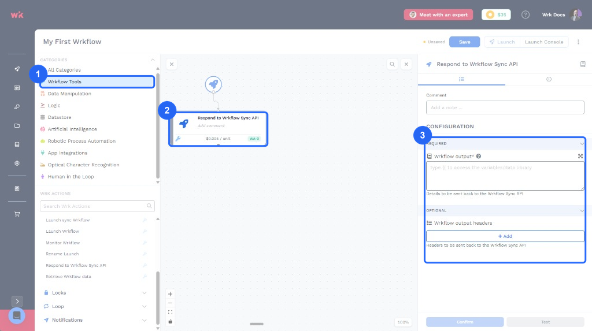Viewport: 592px width, 331px height.
Task: Save the wrkflow
Action: (464, 42)
